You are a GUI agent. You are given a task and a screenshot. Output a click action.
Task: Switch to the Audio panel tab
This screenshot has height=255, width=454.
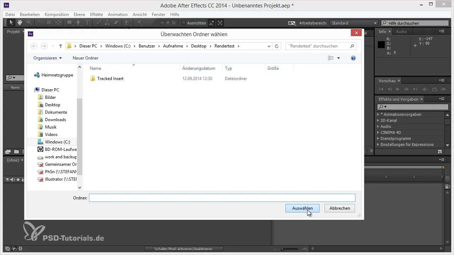(x=401, y=32)
